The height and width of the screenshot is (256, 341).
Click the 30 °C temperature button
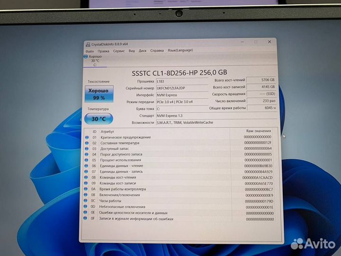click(99, 119)
